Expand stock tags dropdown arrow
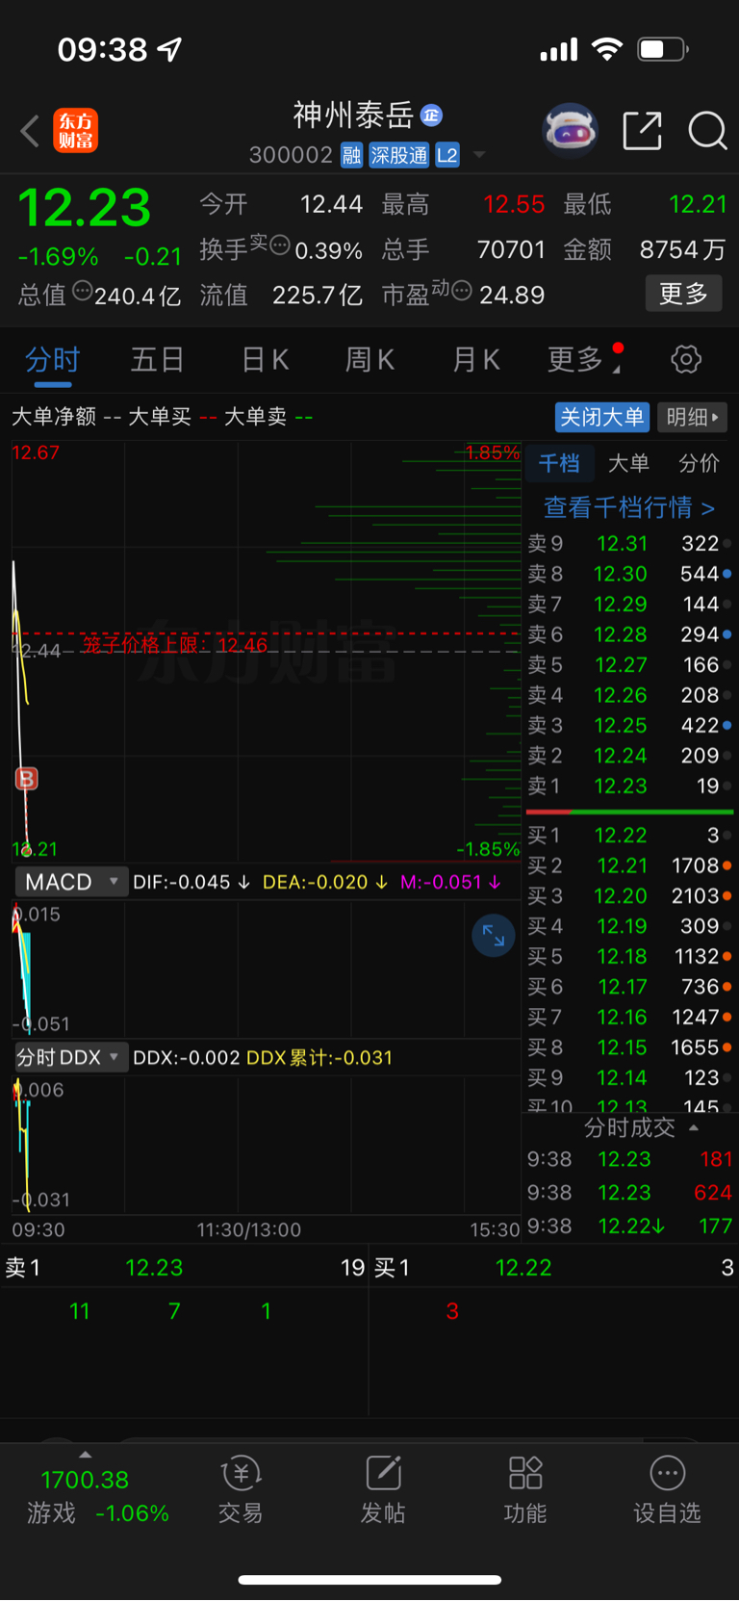 (x=479, y=155)
